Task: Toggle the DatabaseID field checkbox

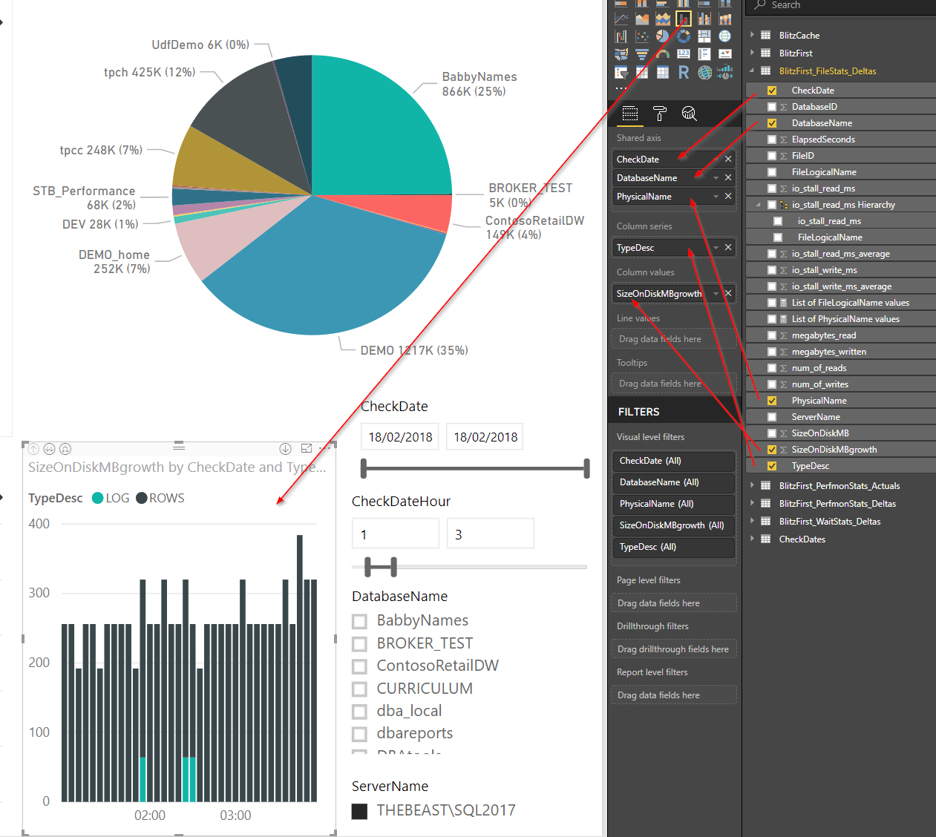Action: 772,107
